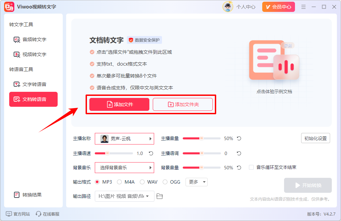Click the 主播音量 50% value

[228, 138]
